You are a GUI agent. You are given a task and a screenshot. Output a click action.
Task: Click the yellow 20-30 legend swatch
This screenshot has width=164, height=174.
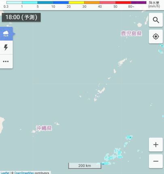pos(77,2)
